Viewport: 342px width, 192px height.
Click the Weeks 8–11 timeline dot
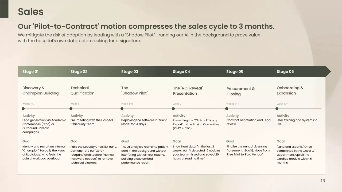pyautogui.click(x=227, y=109)
